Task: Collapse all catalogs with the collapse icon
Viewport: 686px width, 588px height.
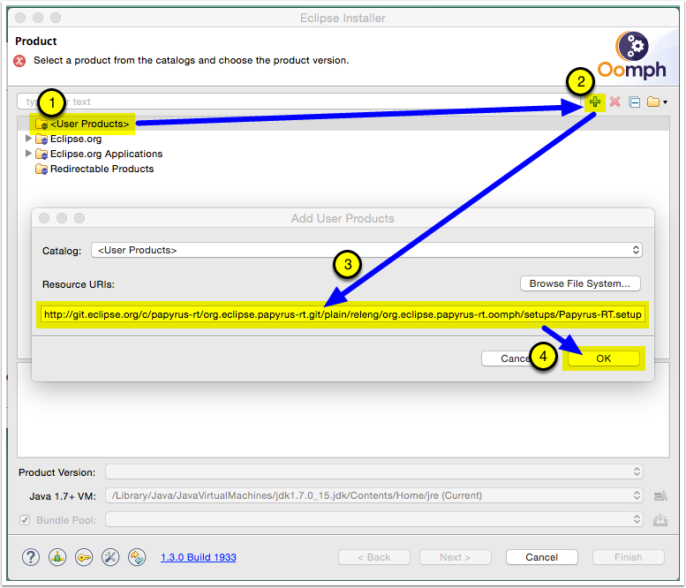Action: click(x=635, y=102)
